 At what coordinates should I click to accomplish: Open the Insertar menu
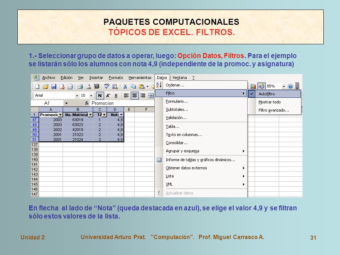coord(96,78)
